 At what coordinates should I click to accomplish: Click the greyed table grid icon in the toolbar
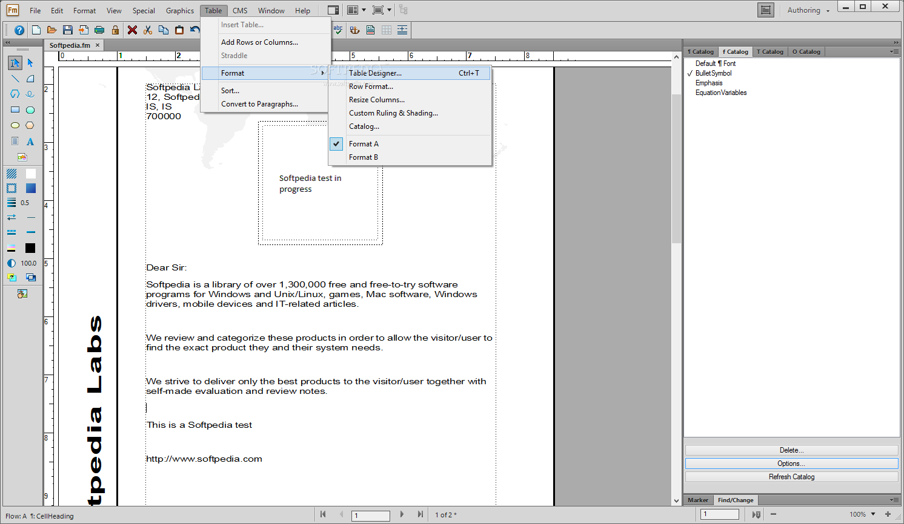pos(387,30)
